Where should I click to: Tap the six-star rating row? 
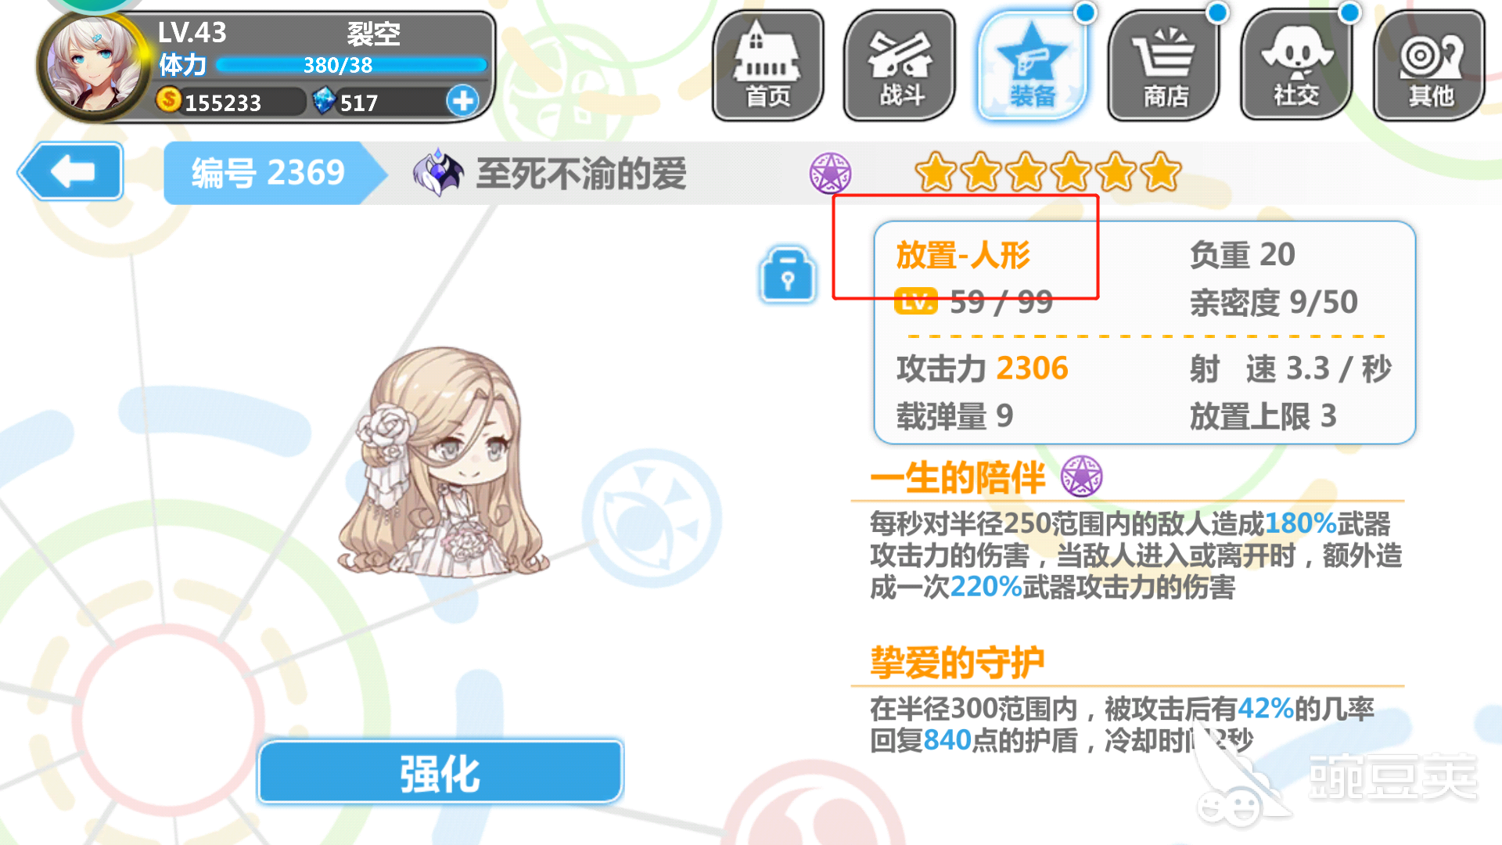[x=1047, y=173]
